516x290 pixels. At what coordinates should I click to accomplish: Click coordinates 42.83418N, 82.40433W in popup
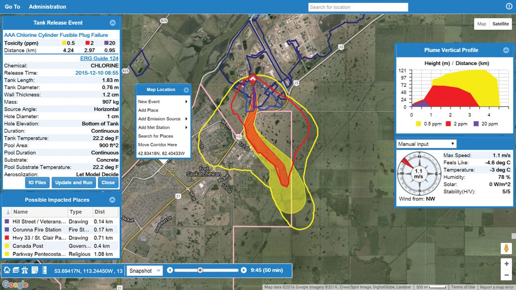161,153
